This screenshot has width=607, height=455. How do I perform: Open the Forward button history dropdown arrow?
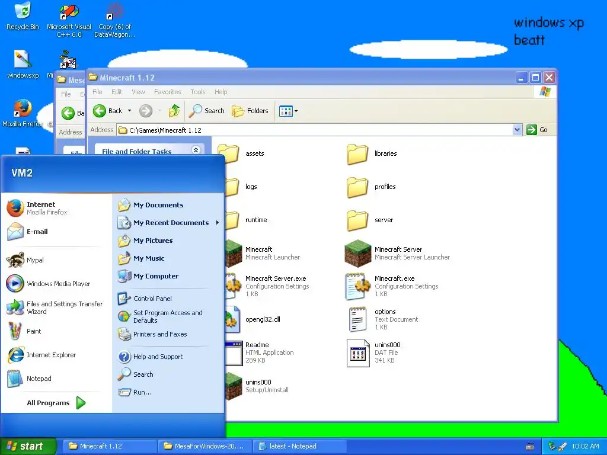pyautogui.click(x=159, y=111)
